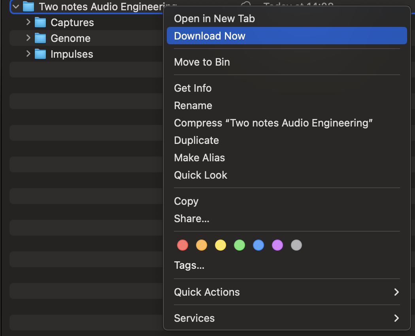The image size is (415, 336).
Task: Select the Genome folder icon
Action: tap(40, 38)
